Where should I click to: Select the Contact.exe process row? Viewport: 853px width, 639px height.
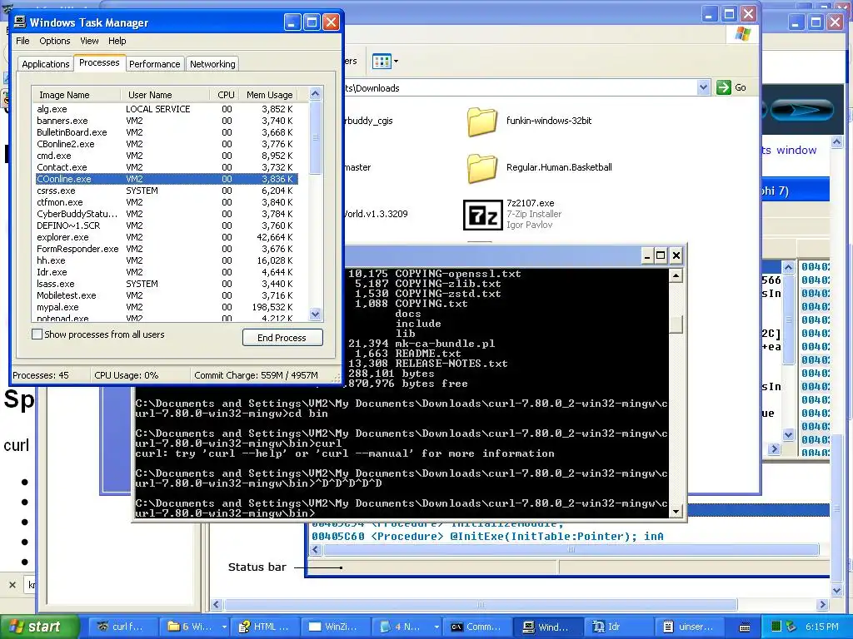[167, 167]
